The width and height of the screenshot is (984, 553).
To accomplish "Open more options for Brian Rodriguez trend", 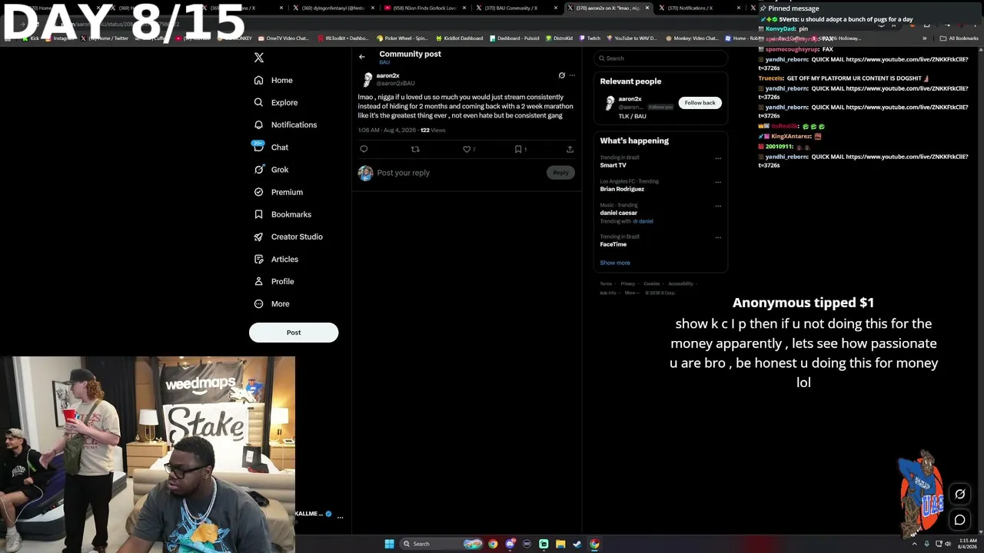I will 718,182.
